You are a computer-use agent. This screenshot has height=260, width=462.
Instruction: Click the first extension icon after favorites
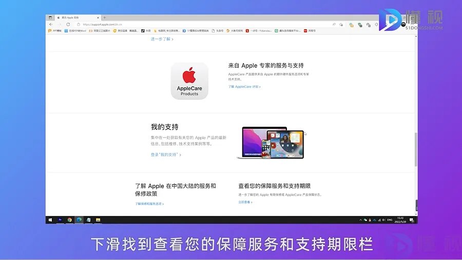(x=351, y=25)
